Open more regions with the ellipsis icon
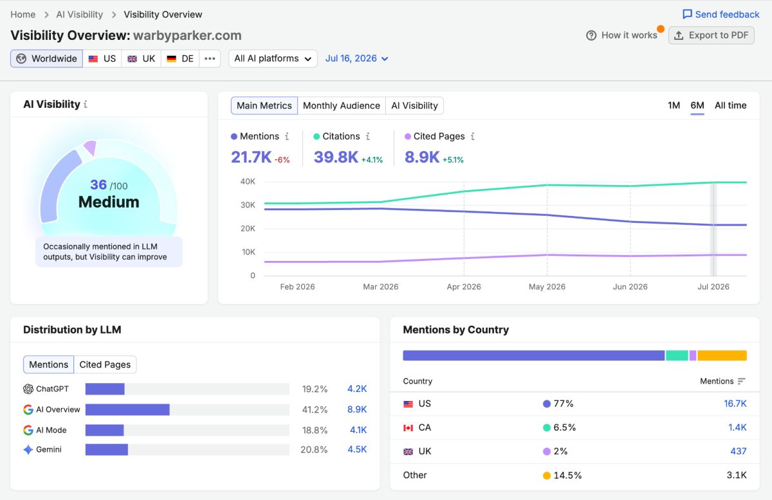The image size is (772, 500). [x=210, y=58]
